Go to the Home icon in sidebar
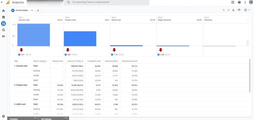This screenshot has height=120, width=254. (x=3, y=11)
